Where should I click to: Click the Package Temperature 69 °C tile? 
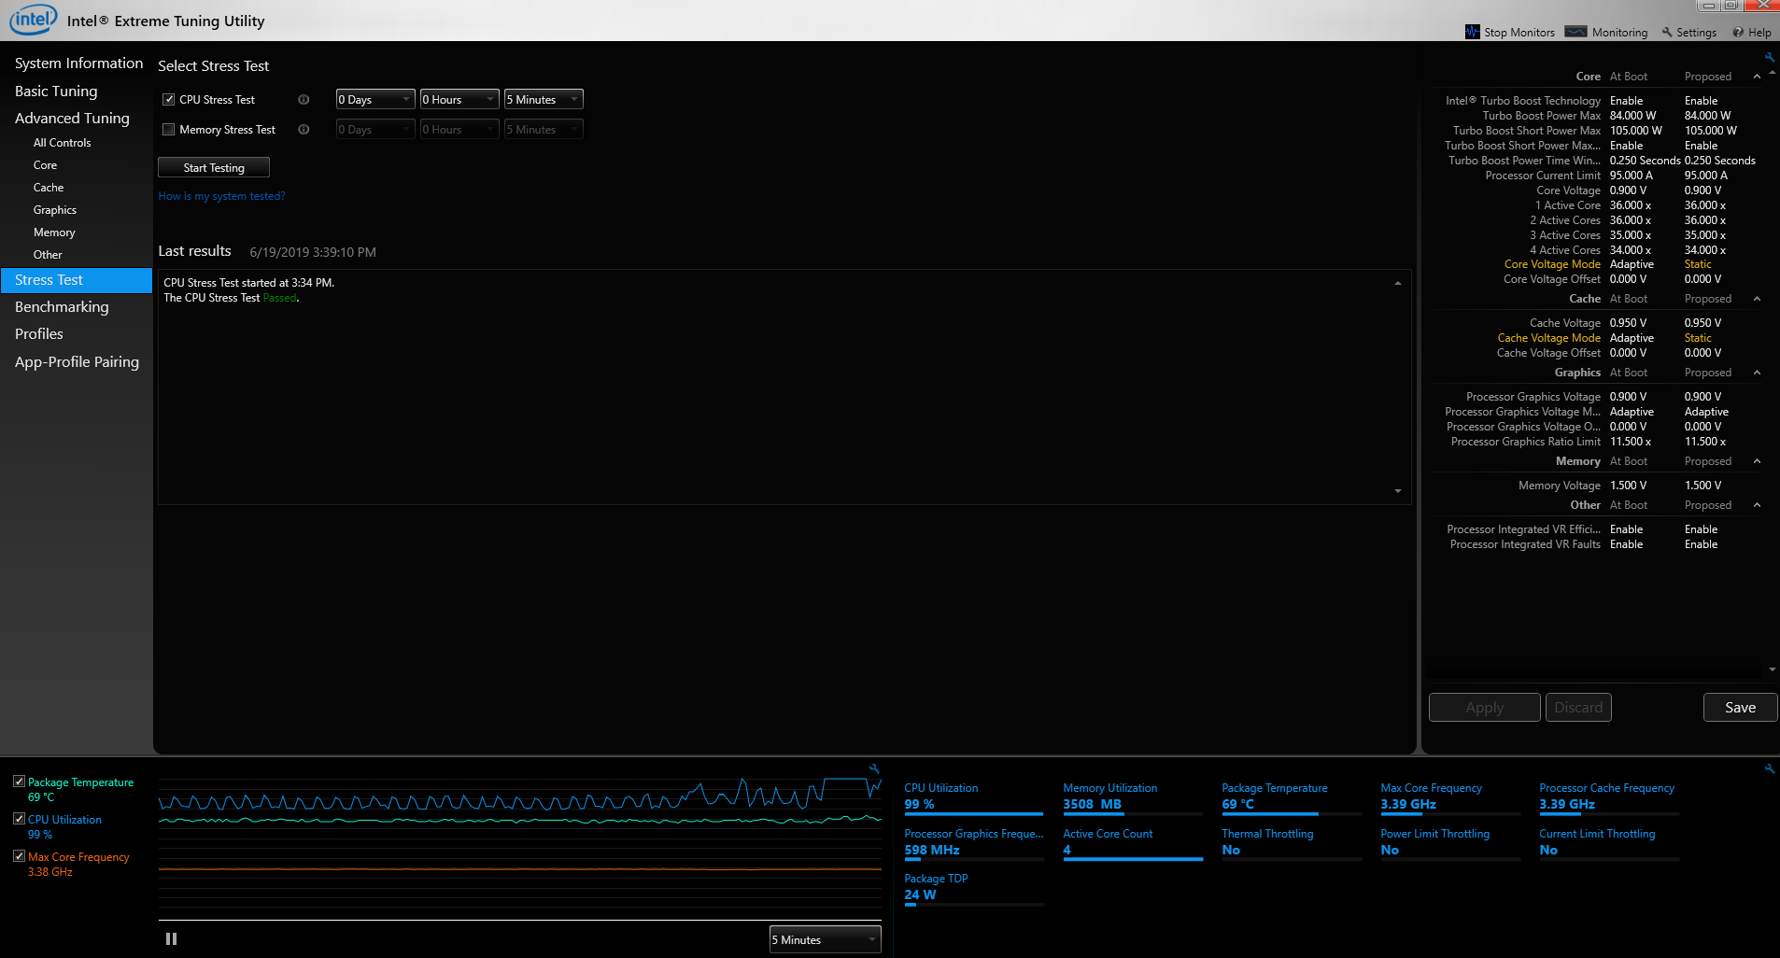coord(1291,798)
